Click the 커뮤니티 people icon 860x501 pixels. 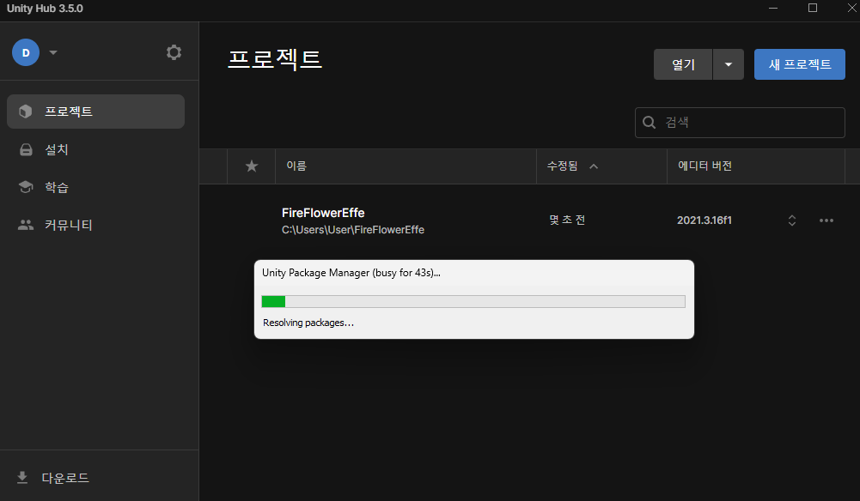pos(26,225)
